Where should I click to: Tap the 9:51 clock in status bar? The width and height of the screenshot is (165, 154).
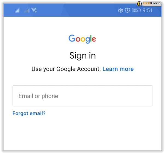(147, 10)
